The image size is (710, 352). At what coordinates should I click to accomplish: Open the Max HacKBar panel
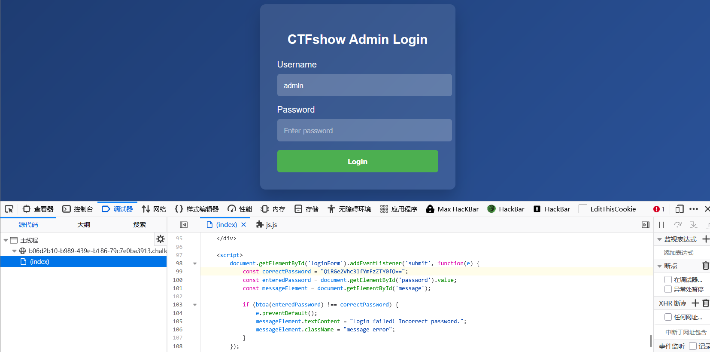point(452,209)
